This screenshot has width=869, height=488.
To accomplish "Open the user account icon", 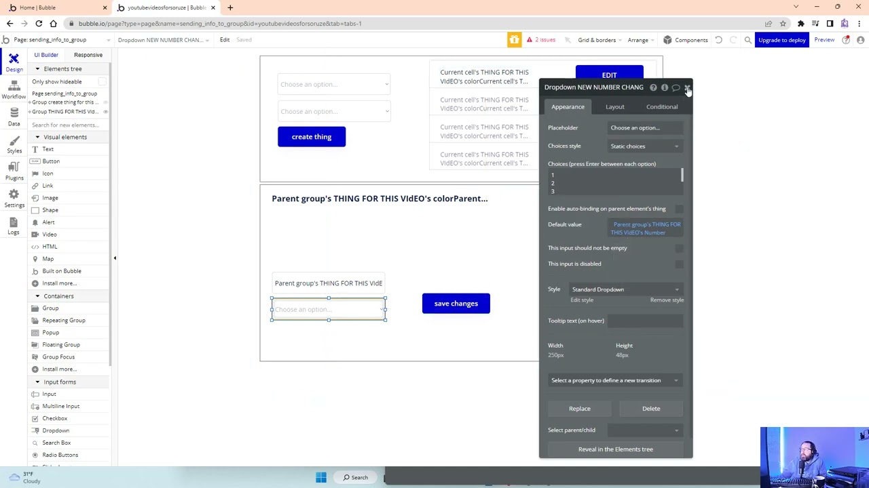I will point(860,40).
